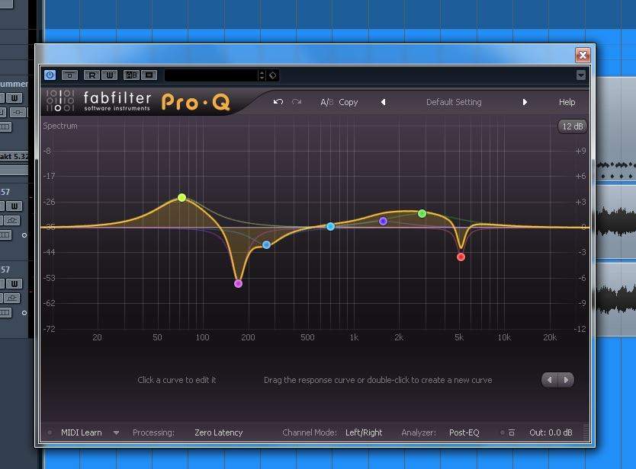This screenshot has height=469, width=636.
Task: Change Channel Mode from Left/Right
Action: click(364, 432)
